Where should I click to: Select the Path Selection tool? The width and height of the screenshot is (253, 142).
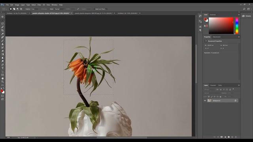pos(2,71)
